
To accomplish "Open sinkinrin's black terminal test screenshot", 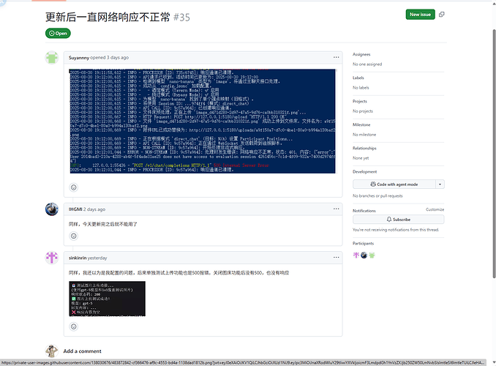I will coord(108,299).
